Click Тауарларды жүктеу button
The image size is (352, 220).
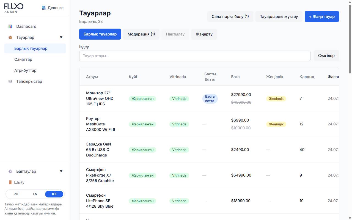coord(279,16)
